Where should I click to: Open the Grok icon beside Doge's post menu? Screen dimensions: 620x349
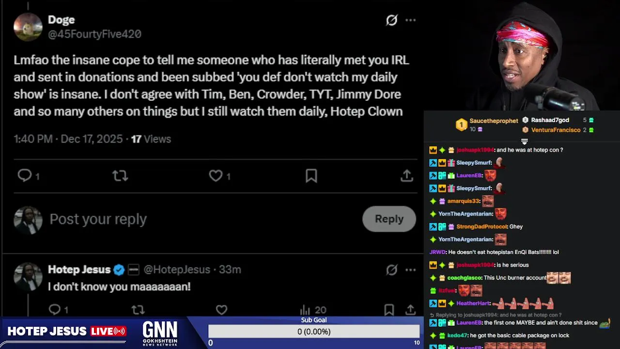pyautogui.click(x=391, y=20)
